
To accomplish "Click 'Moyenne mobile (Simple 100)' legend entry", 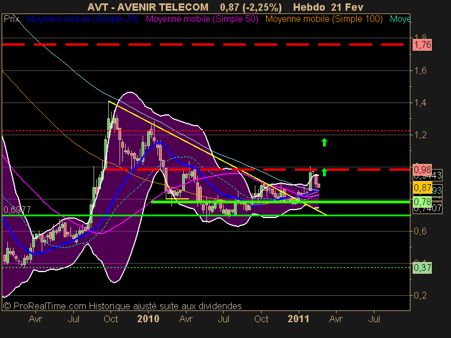I will coord(324,19).
